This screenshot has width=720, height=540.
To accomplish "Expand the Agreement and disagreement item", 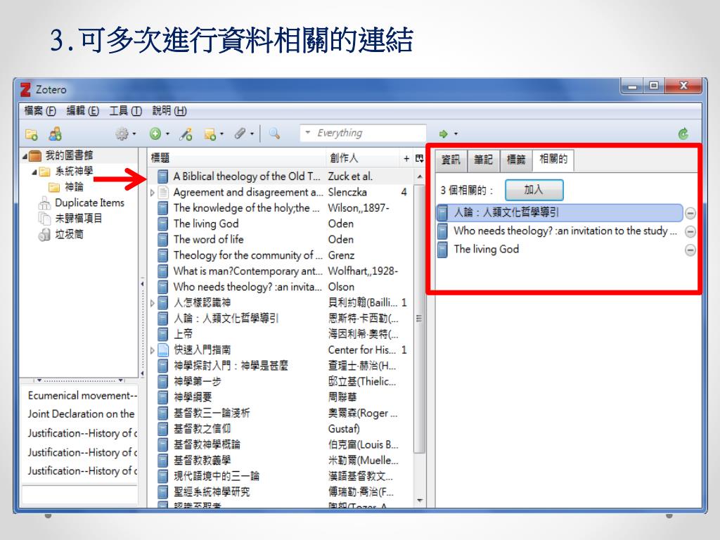I will [x=153, y=193].
